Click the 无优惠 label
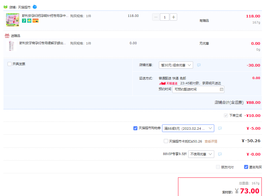The width and height of the screenshot is (267, 196). (204, 43)
